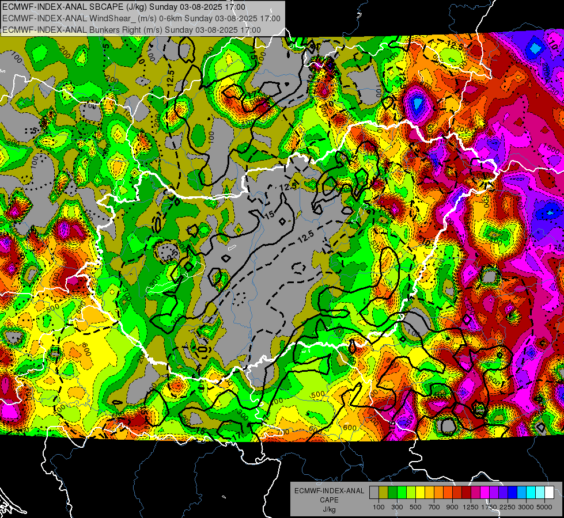Click the 3000 value under the color legend
This screenshot has width=564, height=518.
[526, 507]
